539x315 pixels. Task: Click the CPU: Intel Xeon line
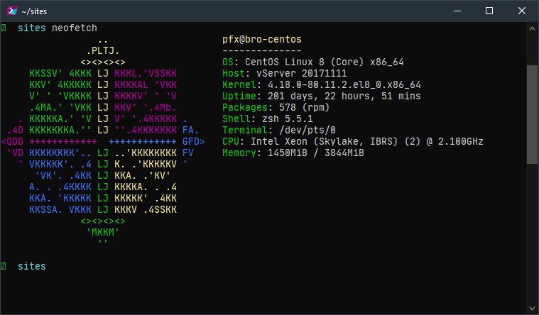point(353,141)
